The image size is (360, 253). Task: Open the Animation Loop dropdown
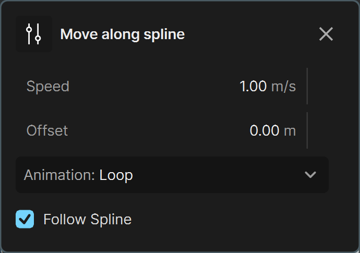click(x=172, y=175)
